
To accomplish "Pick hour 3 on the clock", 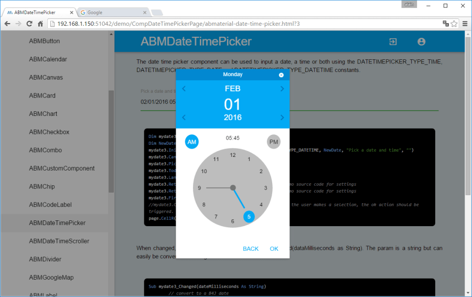I will point(265,188).
